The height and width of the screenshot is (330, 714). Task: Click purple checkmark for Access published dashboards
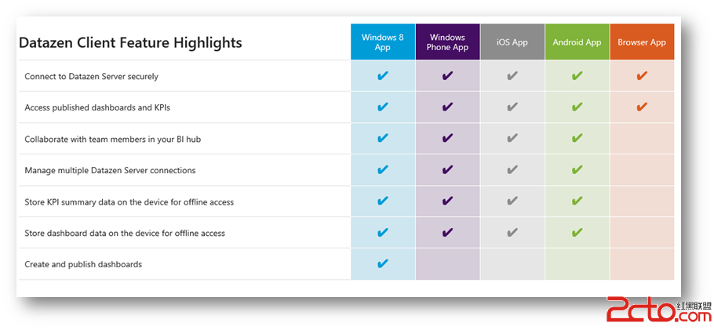coord(447,107)
